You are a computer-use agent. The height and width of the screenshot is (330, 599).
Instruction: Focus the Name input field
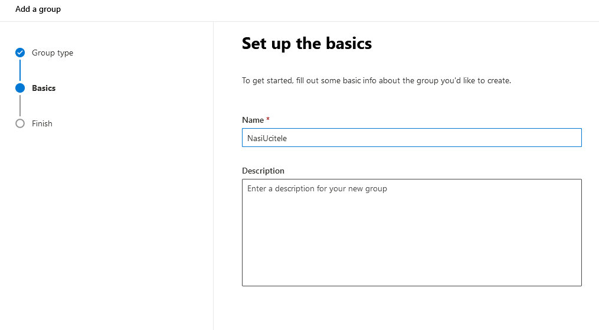(x=412, y=138)
